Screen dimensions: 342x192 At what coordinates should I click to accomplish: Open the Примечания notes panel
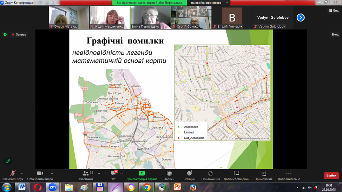tap(263, 174)
